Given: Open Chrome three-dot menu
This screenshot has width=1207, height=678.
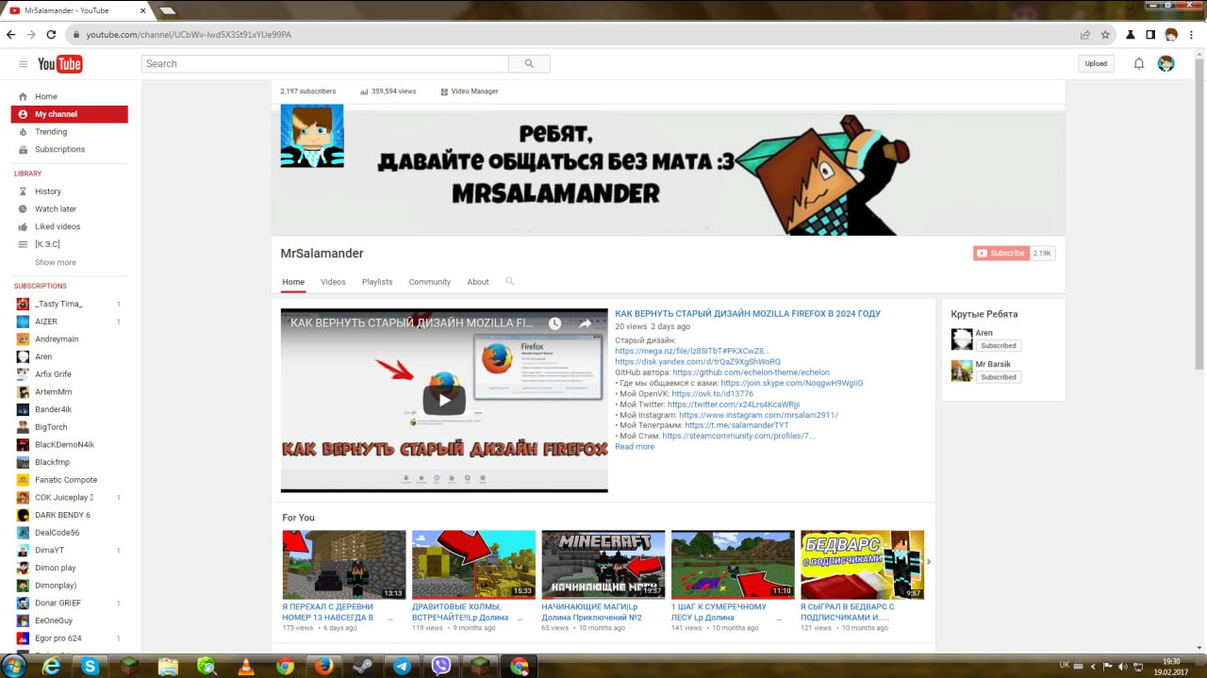Looking at the screenshot, I should coord(1192,35).
